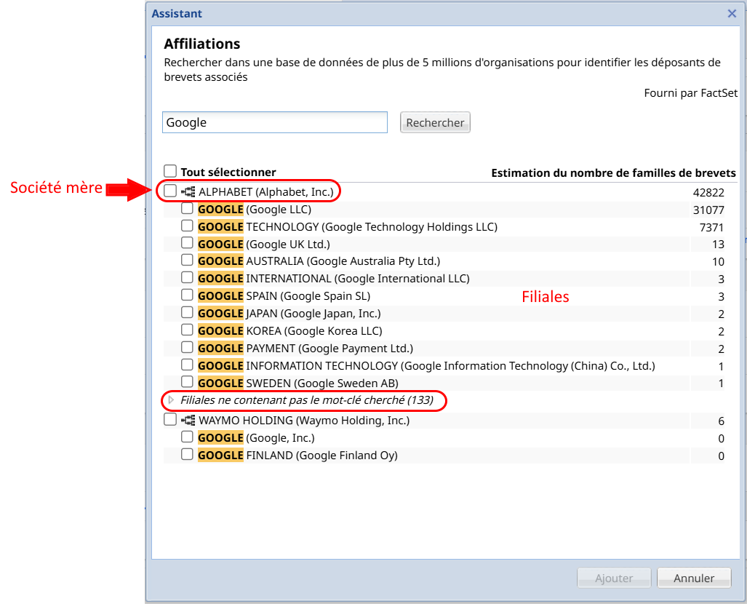Tick the Google, Inc. checkbox
The height and width of the screenshot is (604, 747).
[187, 437]
